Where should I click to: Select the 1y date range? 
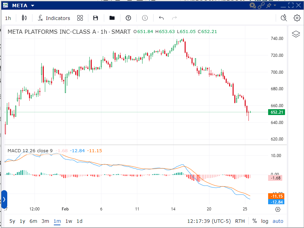pyautogui.click(x=22, y=221)
